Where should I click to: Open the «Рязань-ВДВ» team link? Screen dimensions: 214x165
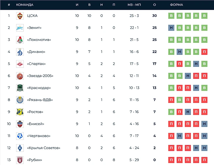pos(40,100)
